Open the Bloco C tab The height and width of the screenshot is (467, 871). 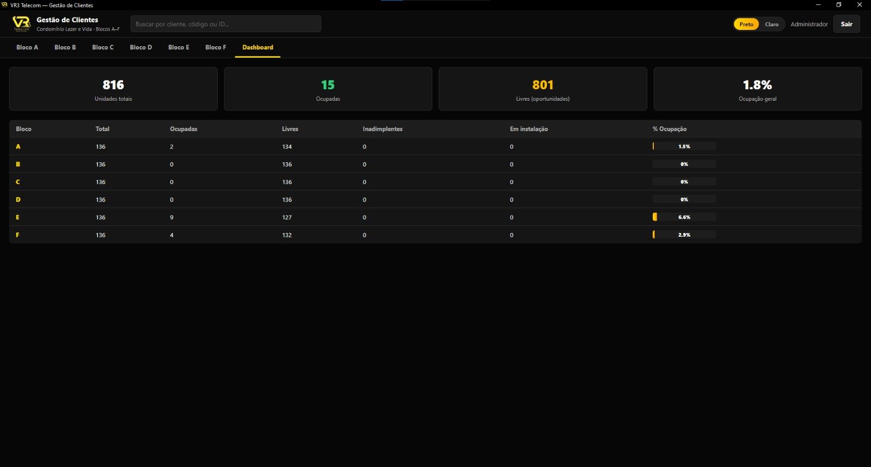tap(103, 47)
